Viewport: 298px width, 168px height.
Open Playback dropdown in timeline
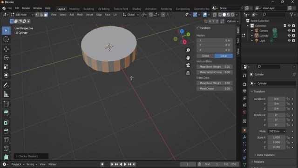click(x=18, y=164)
